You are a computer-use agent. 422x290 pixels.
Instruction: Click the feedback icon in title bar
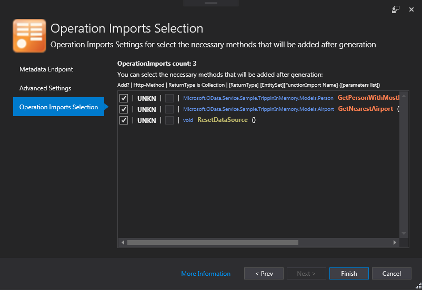(x=396, y=9)
